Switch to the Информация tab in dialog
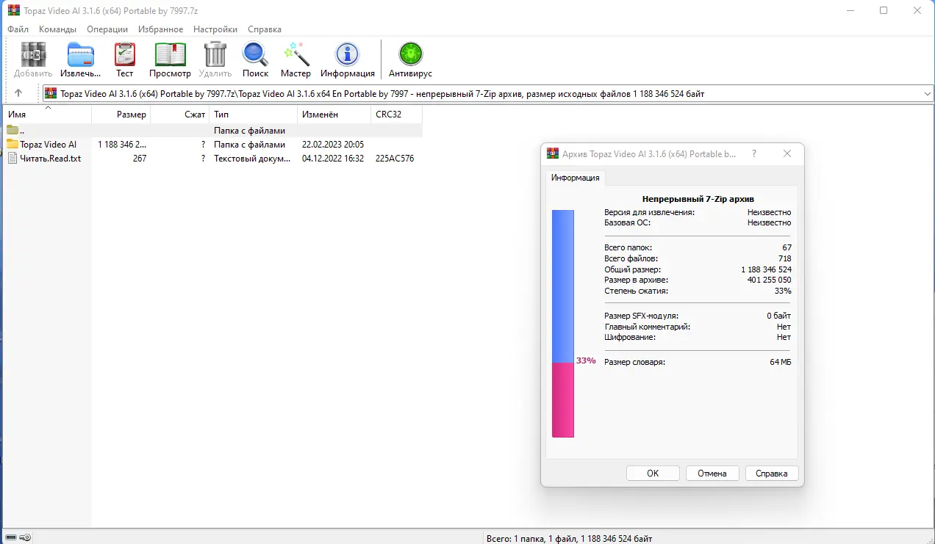Viewport: 935px width, 544px height. pos(575,178)
